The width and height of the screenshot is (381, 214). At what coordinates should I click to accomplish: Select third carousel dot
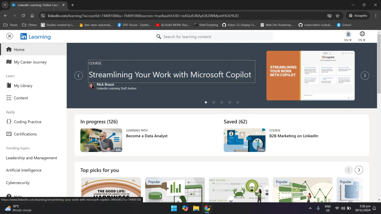click(x=222, y=102)
